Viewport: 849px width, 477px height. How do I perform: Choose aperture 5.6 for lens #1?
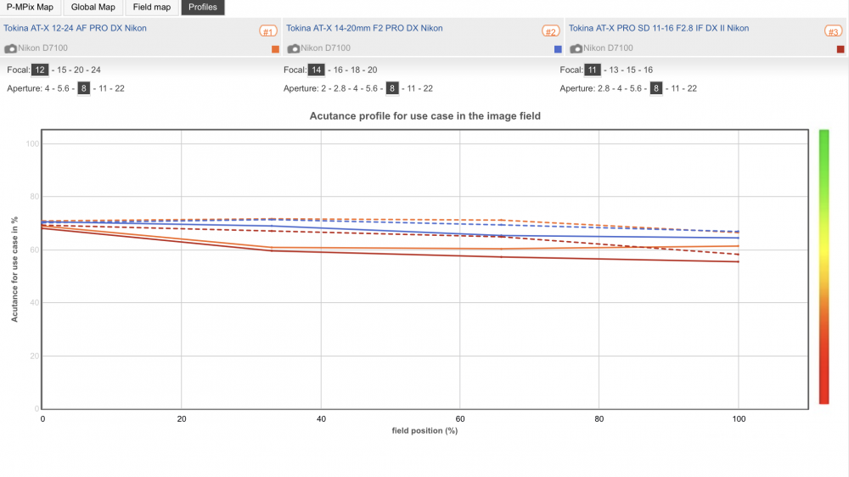(x=64, y=88)
